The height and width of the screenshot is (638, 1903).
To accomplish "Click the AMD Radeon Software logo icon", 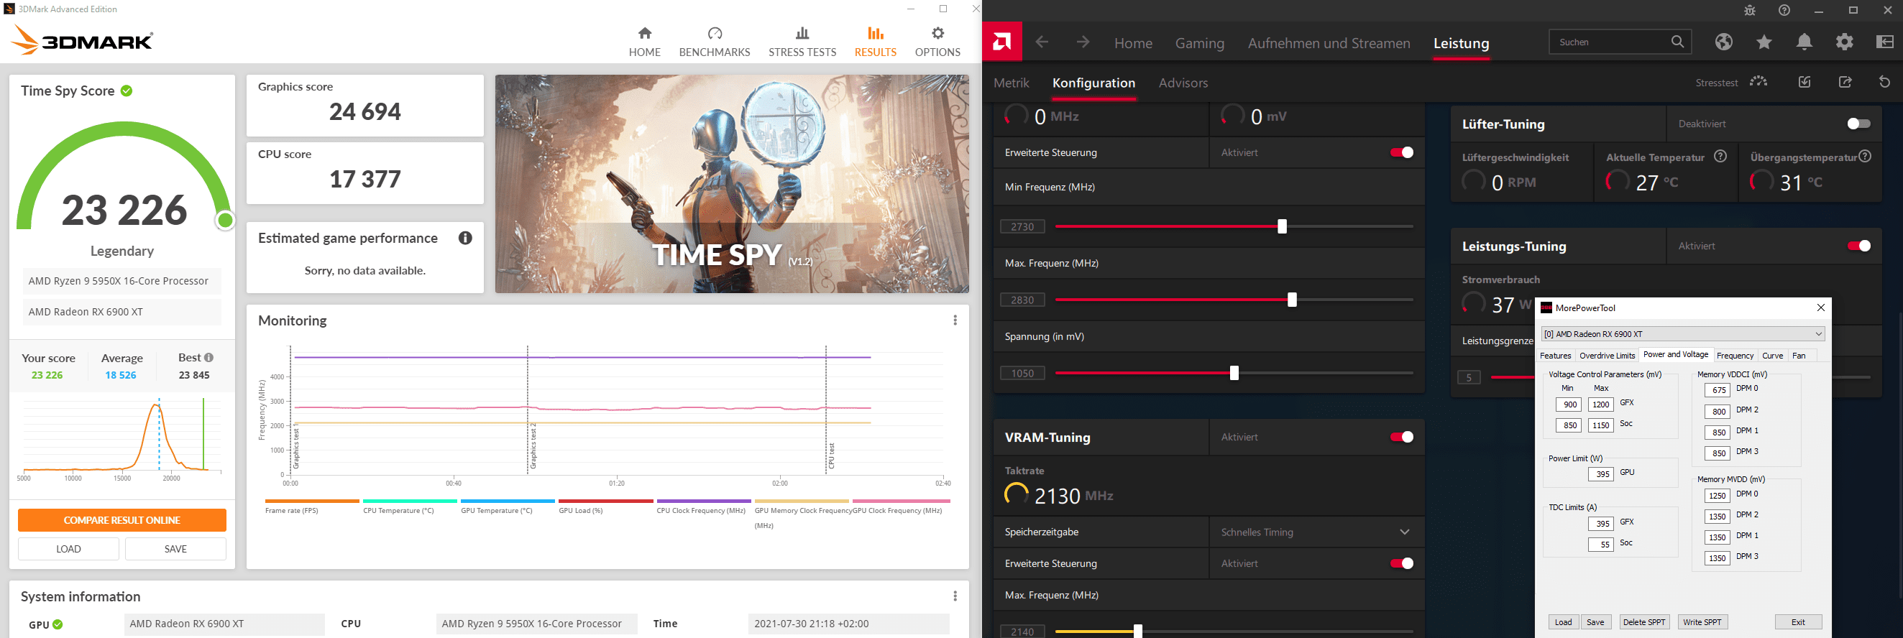I will pos(1001,42).
